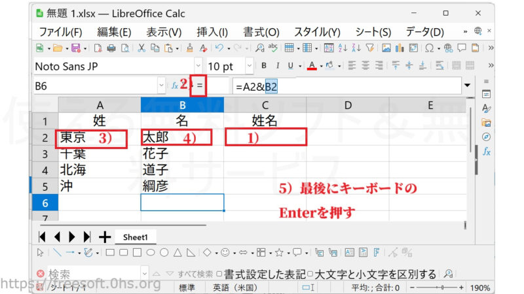Open the Function Wizard fx icon
This screenshot has width=524, height=294.
(175, 86)
